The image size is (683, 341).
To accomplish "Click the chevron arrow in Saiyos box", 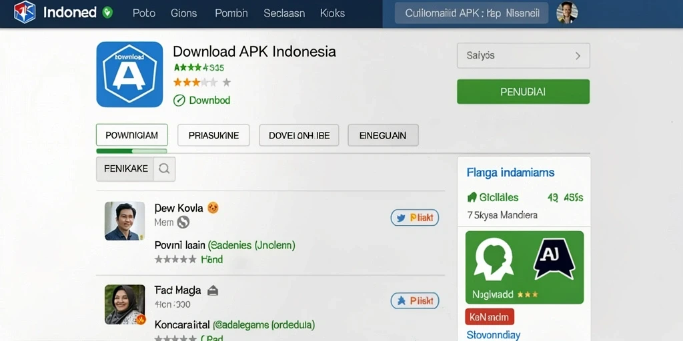I will click(578, 56).
